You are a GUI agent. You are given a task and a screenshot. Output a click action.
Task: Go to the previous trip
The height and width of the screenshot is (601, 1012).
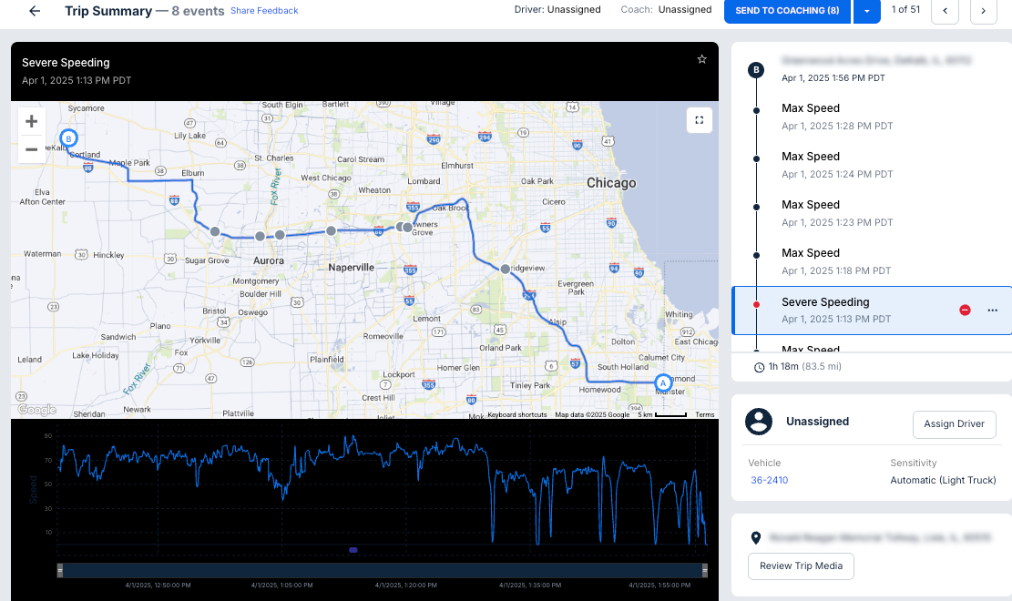pos(945,11)
